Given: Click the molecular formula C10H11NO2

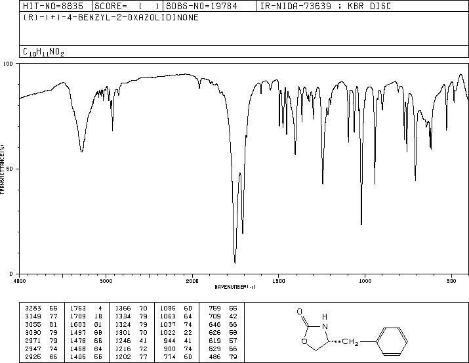Looking at the screenshot, I should pyautogui.click(x=44, y=52).
